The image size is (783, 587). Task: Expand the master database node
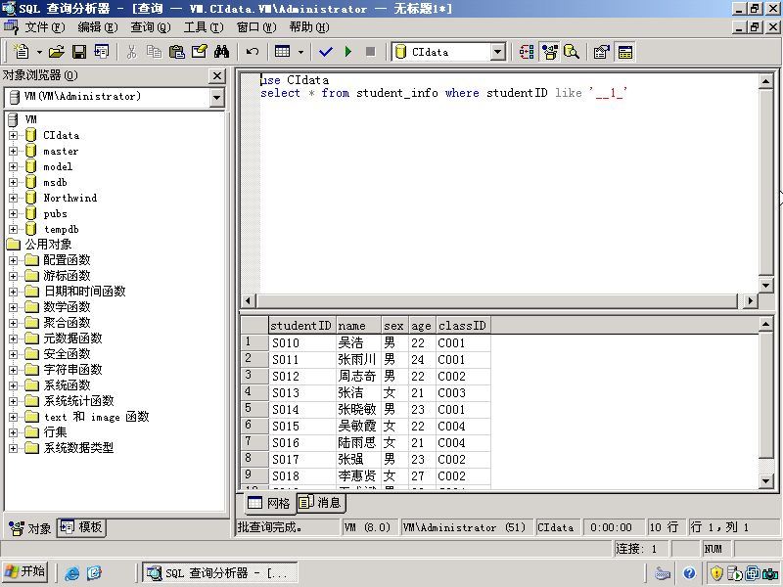14,151
